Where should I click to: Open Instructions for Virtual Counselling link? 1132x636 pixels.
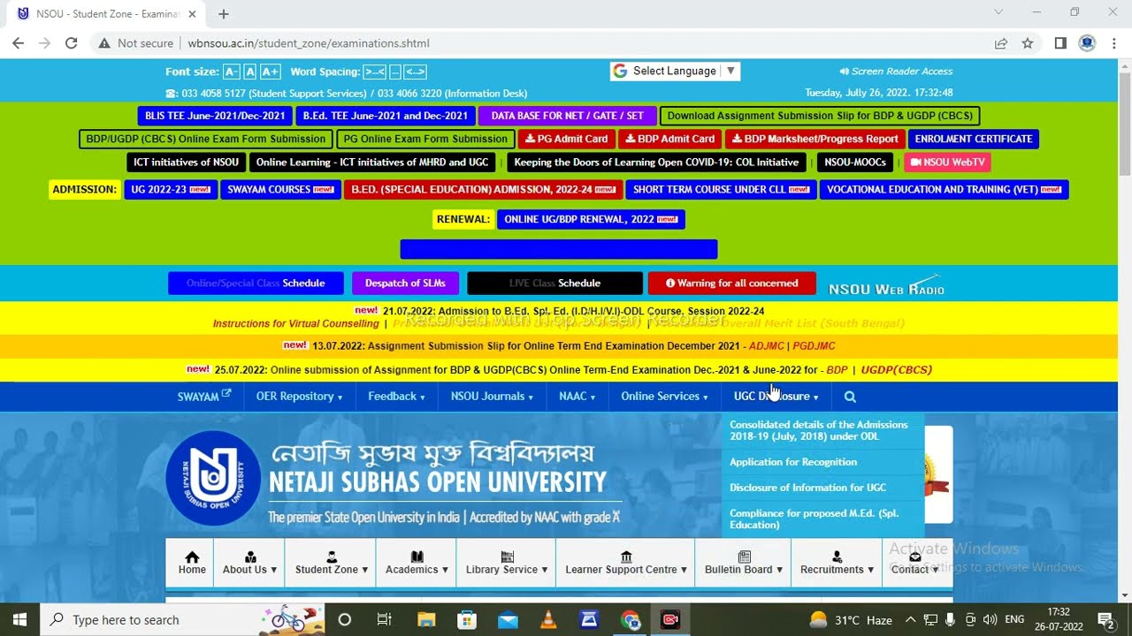(296, 324)
